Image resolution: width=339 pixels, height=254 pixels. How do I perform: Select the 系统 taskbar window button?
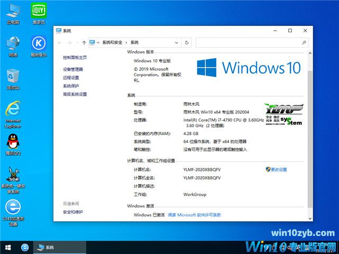(x=60, y=247)
